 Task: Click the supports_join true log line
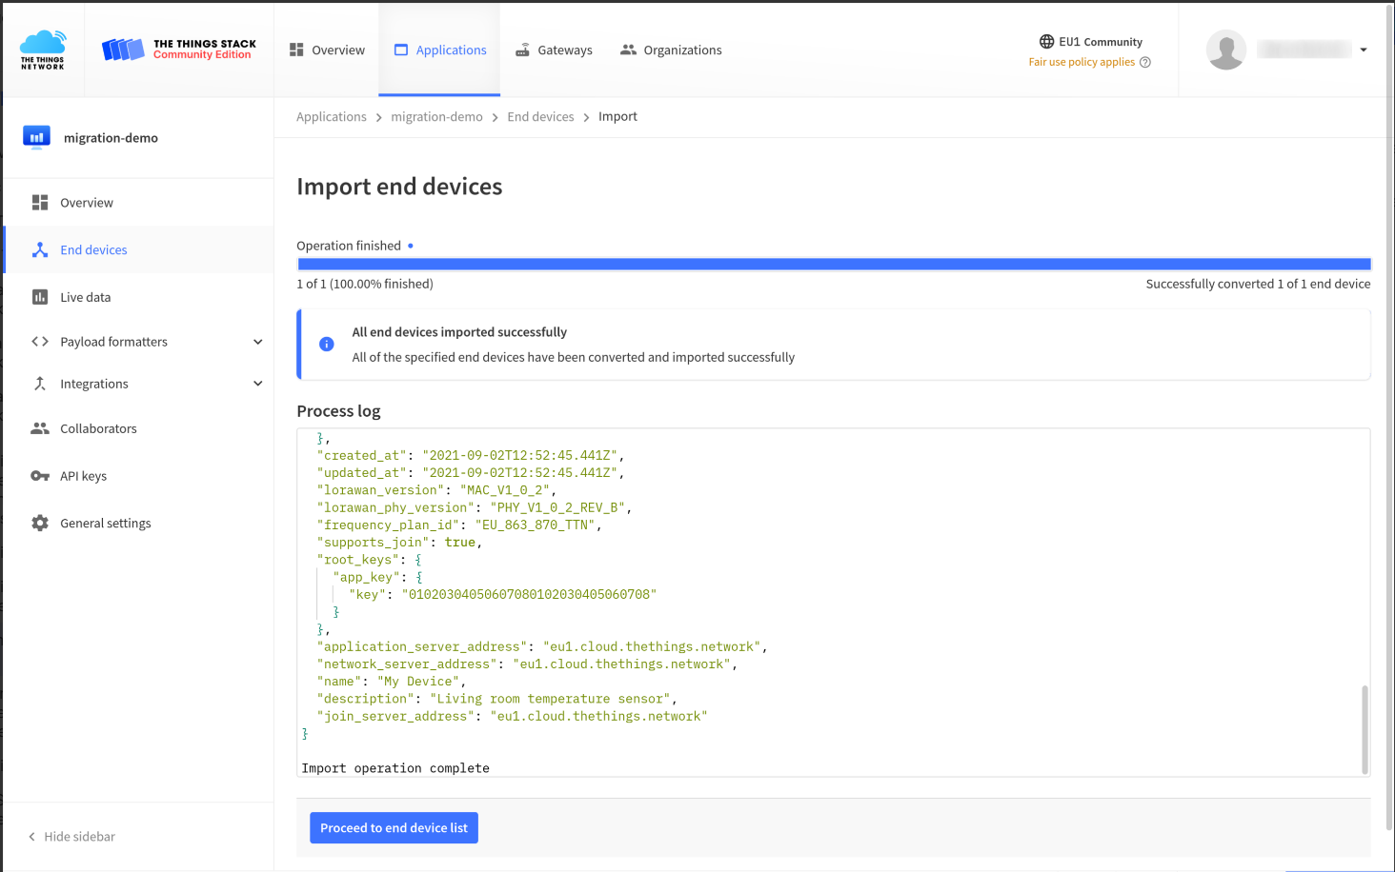tap(399, 543)
